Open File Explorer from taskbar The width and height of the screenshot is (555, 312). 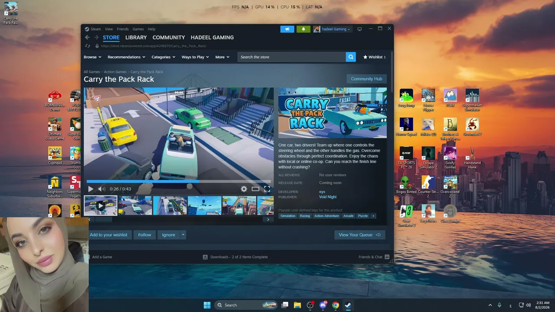(297, 305)
